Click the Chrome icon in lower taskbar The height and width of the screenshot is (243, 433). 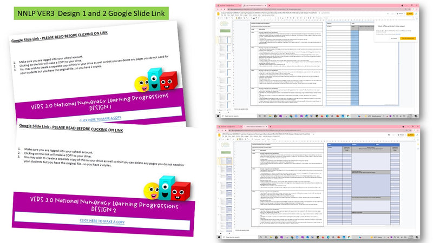349,237
